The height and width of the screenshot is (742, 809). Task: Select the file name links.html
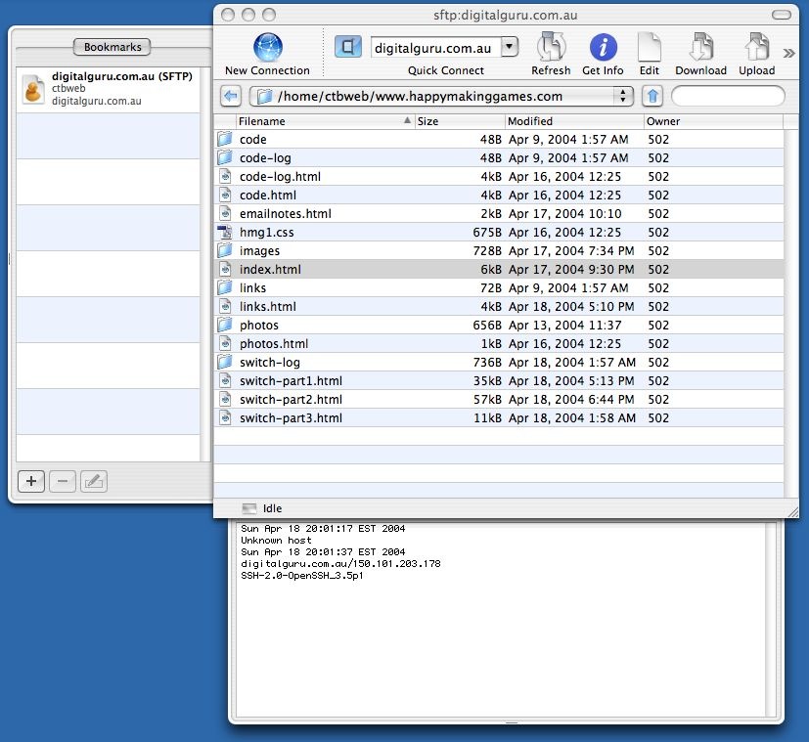[x=268, y=306]
